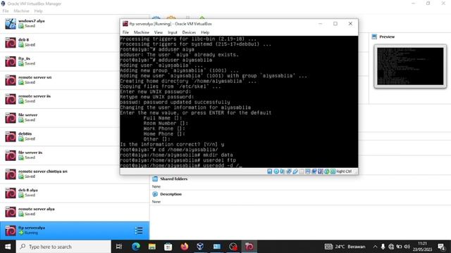Open Help menu in the VM window

(x=205, y=32)
